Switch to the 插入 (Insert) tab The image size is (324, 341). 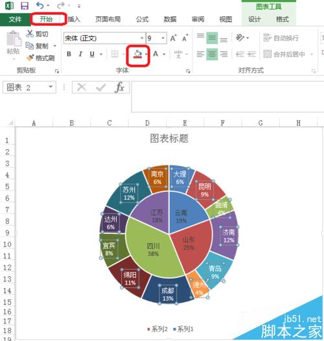tap(74, 19)
